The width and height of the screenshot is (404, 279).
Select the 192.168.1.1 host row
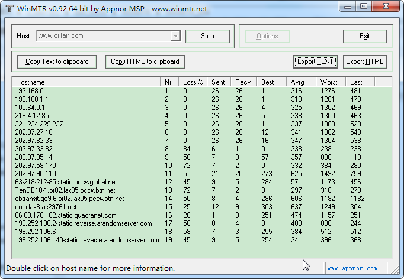(202, 99)
